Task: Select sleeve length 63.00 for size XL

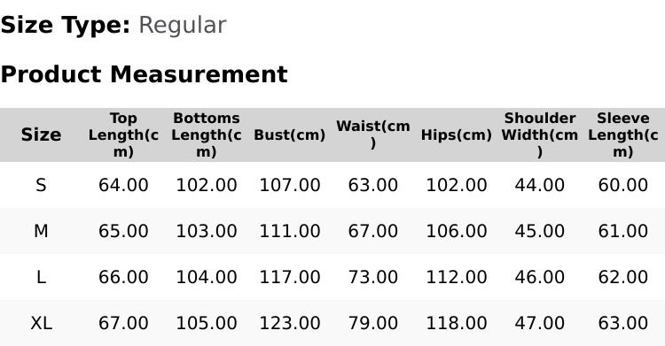Action: (623, 324)
